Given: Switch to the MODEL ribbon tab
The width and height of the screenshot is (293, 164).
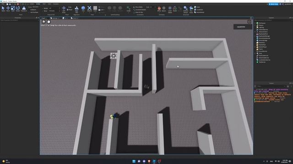Looking at the screenshot, I should (x=38, y=4).
